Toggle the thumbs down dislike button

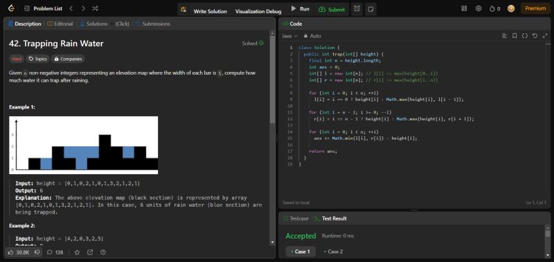[x=37, y=252]
